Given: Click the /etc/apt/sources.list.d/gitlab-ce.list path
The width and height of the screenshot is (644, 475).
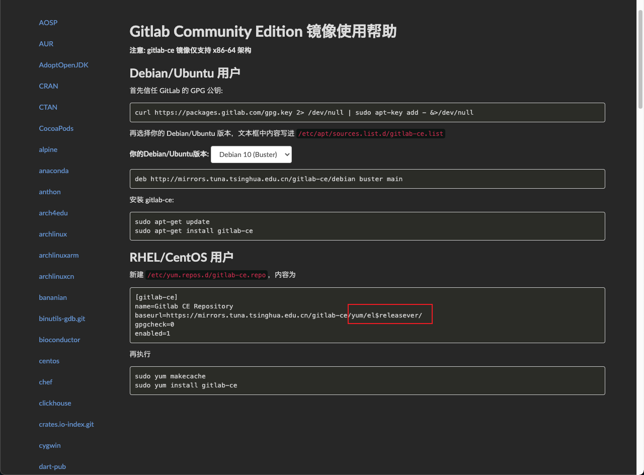Looking at the screenshot, I should point(371,134).
